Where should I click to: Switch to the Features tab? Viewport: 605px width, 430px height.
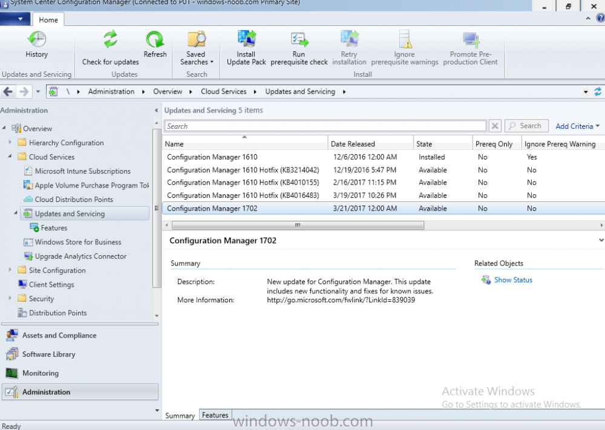215,415
